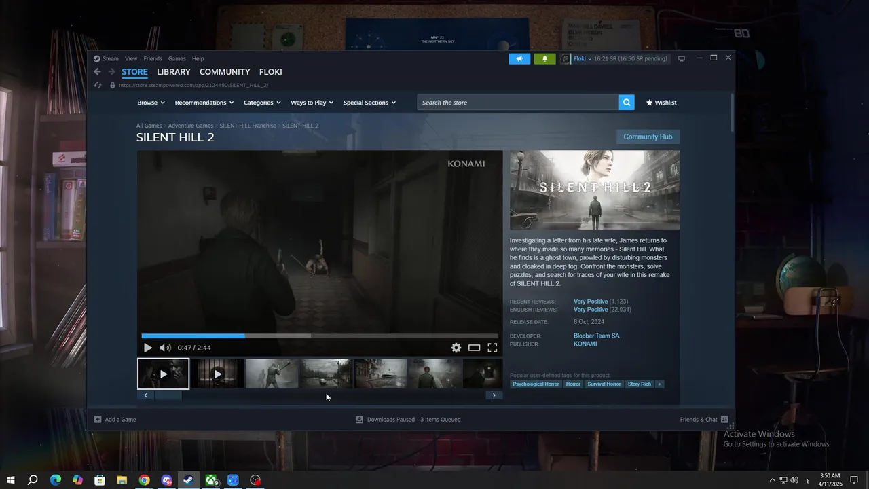Open the Categories dropdown
This screenshot has width=869, height=489.
[x=262, y=103]
